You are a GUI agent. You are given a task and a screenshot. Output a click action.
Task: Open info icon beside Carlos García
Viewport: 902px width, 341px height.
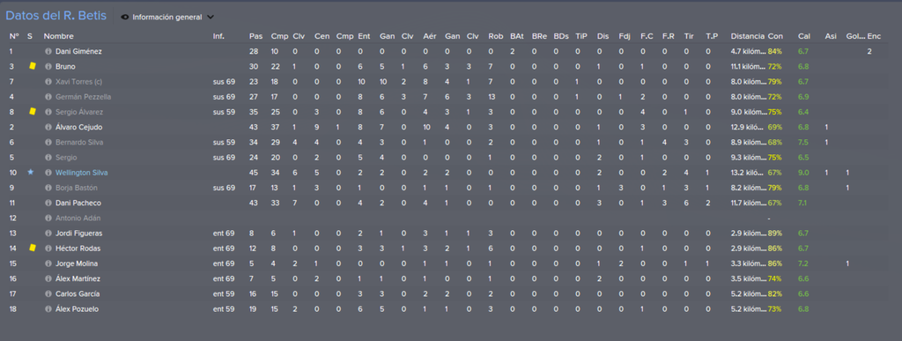(x=48, y=293)
